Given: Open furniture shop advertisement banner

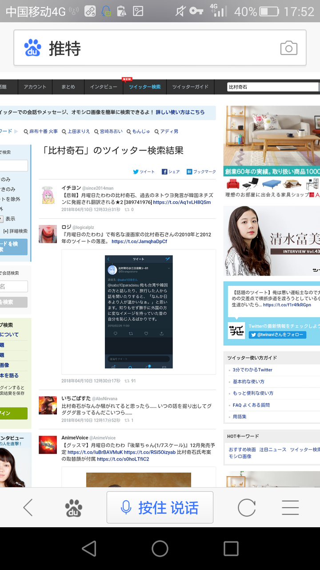Looking at the screenshot, I should point(272,152).
